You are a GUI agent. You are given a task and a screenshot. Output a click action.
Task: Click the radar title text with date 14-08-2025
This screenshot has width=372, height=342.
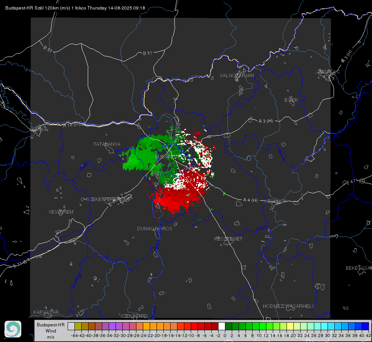(75, 8)
